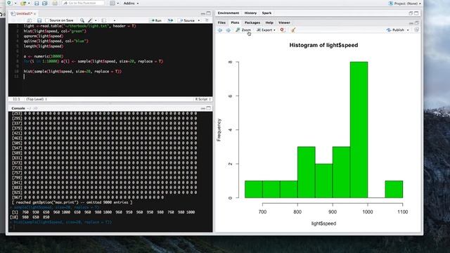Toggle the Source on Save checkbox

[47, 20]
